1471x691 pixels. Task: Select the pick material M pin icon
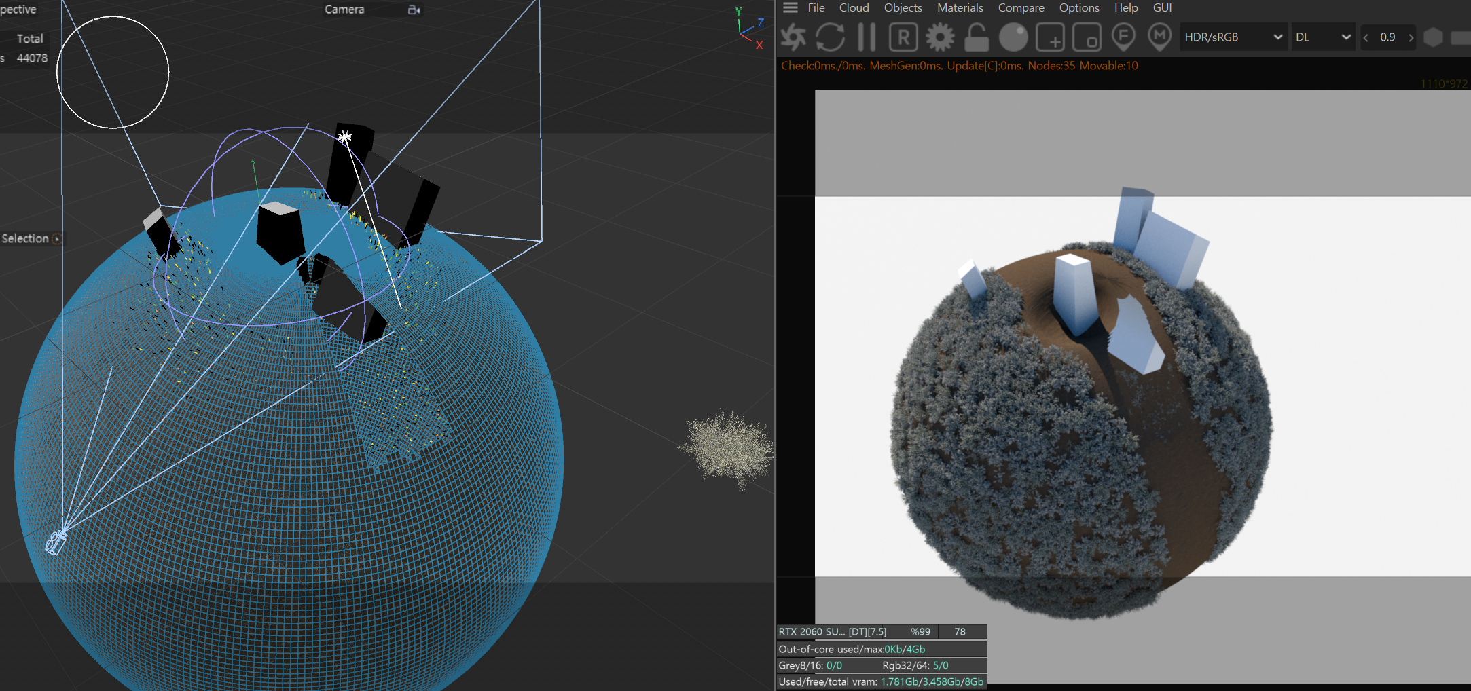[x=1160, y=37]
